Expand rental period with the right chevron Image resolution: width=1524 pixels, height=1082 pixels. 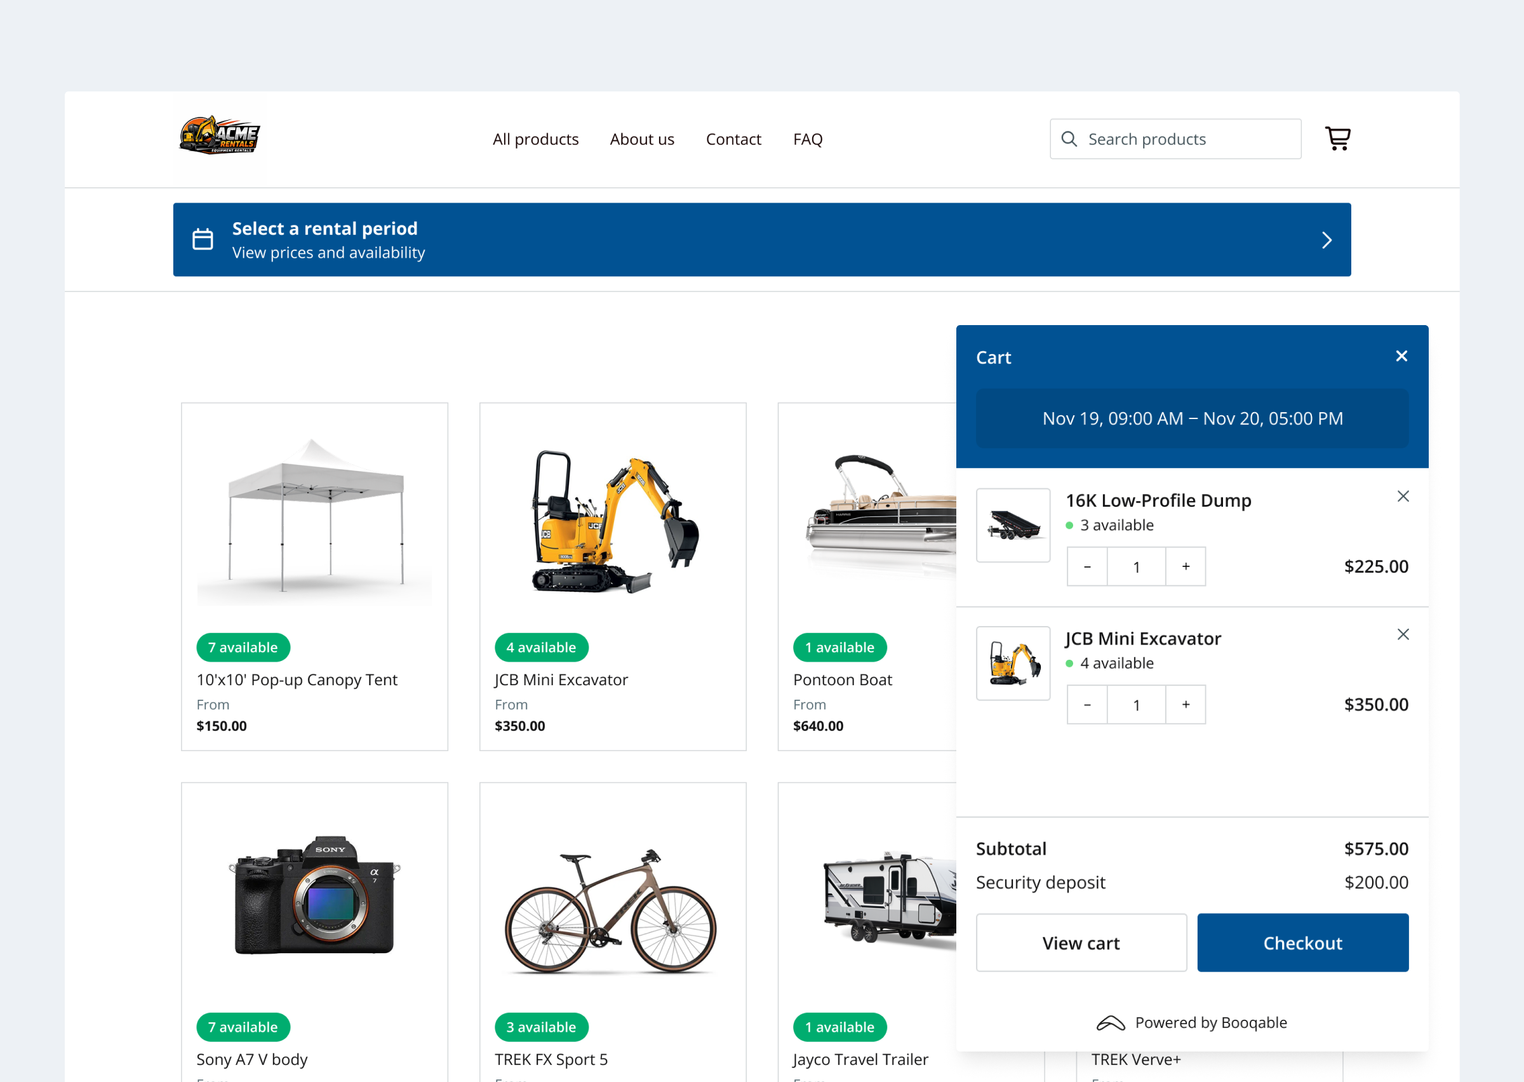point(1327,240)
